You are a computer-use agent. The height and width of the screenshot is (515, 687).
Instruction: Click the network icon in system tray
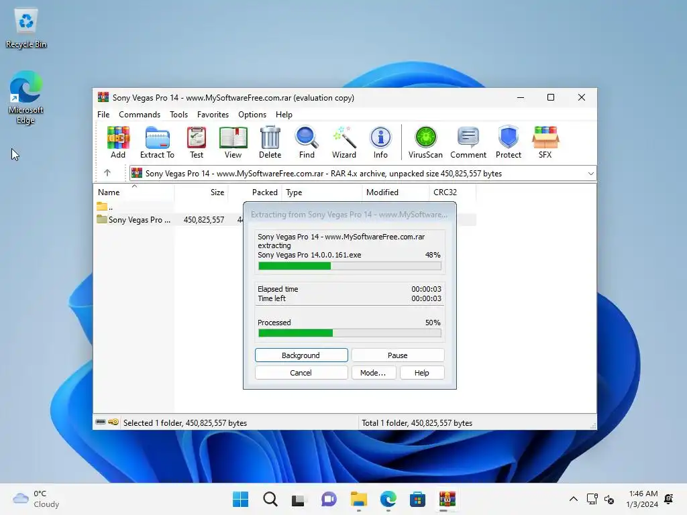coord(592,499)
